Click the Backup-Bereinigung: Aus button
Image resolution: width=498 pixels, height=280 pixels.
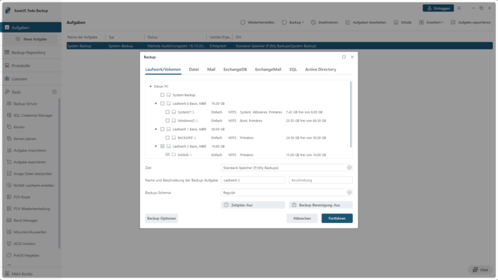click(321, 205)
